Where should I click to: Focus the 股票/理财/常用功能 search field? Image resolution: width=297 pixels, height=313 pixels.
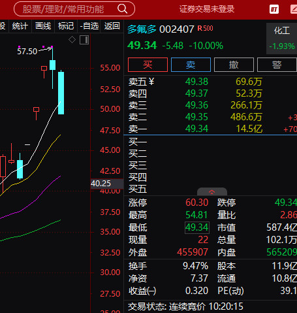tap(74, 9)
